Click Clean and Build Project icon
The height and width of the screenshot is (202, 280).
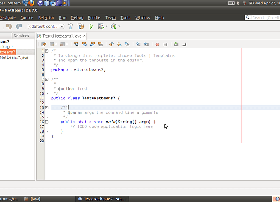coord(80,27)
